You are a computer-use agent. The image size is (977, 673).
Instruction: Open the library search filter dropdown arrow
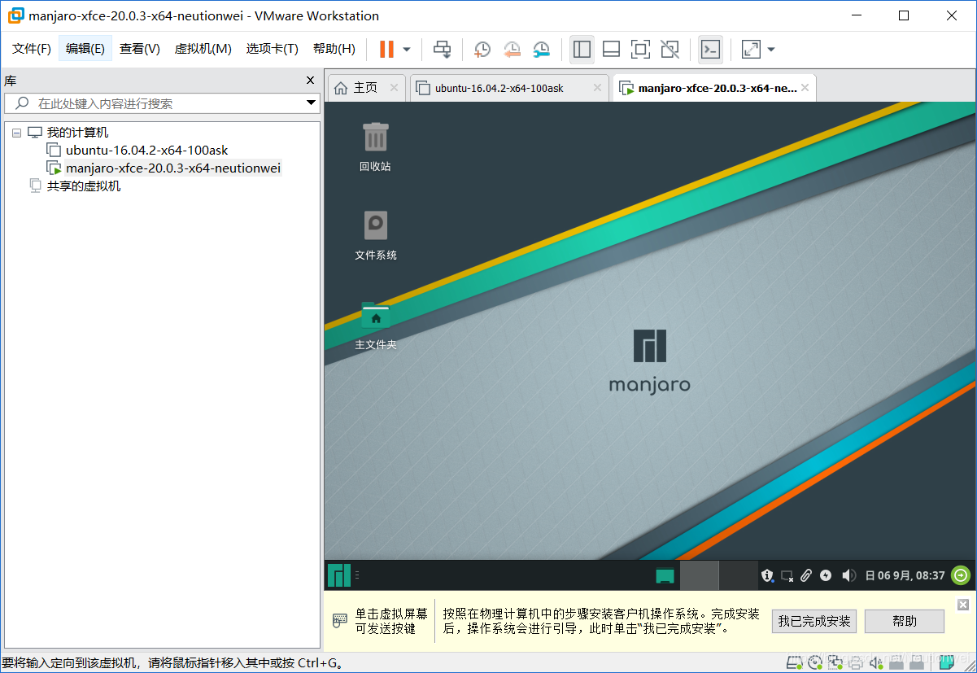point(311,103)
